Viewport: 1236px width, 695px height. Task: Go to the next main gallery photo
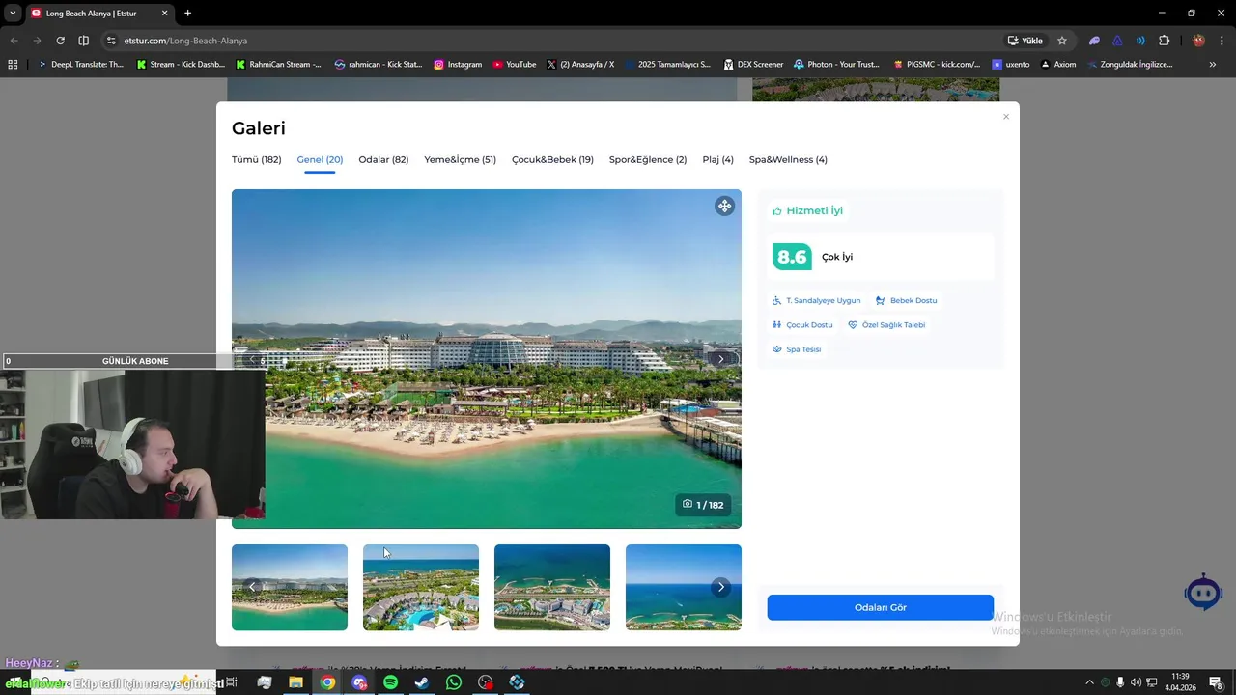click(x=720, y=359)
